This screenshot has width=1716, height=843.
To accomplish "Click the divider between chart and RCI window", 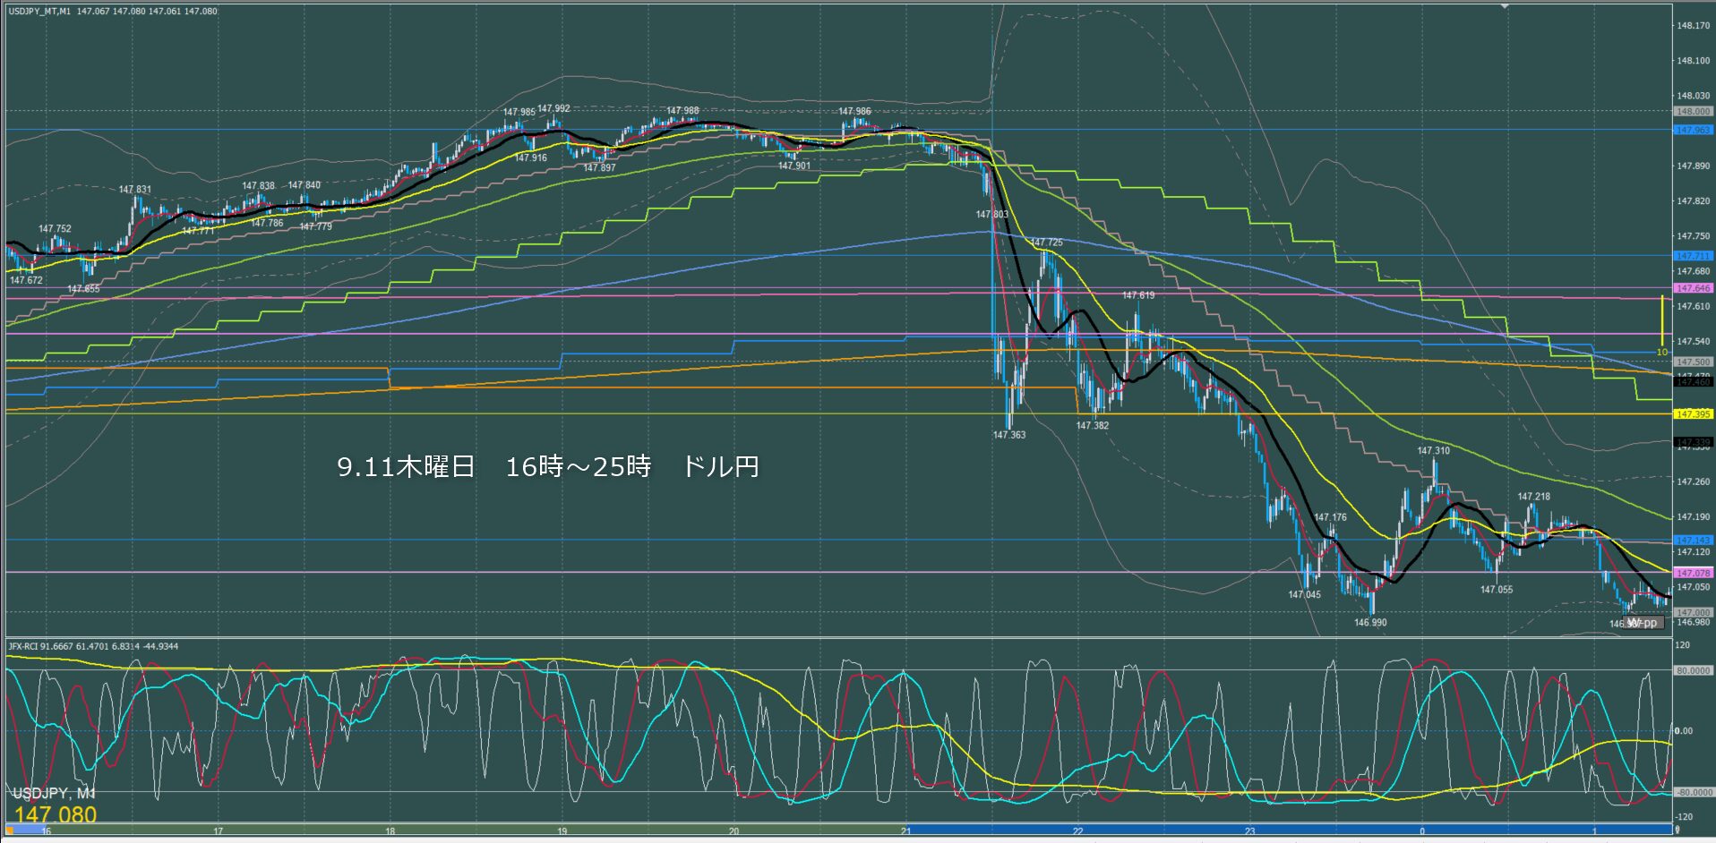I will click(x=838, y=638).
